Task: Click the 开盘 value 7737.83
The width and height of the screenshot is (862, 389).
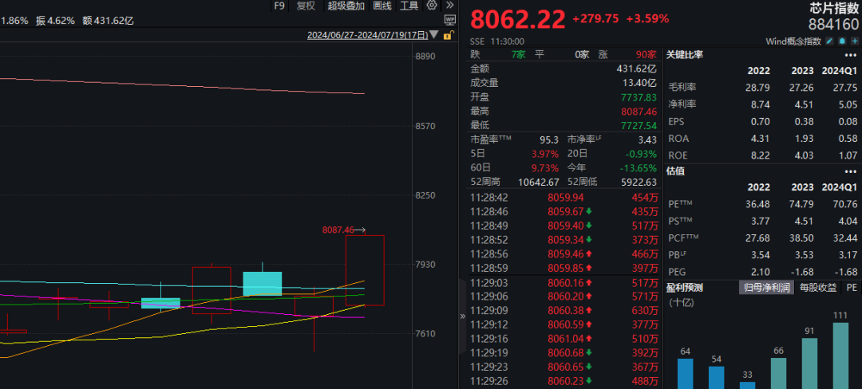Action: [639, 97]
